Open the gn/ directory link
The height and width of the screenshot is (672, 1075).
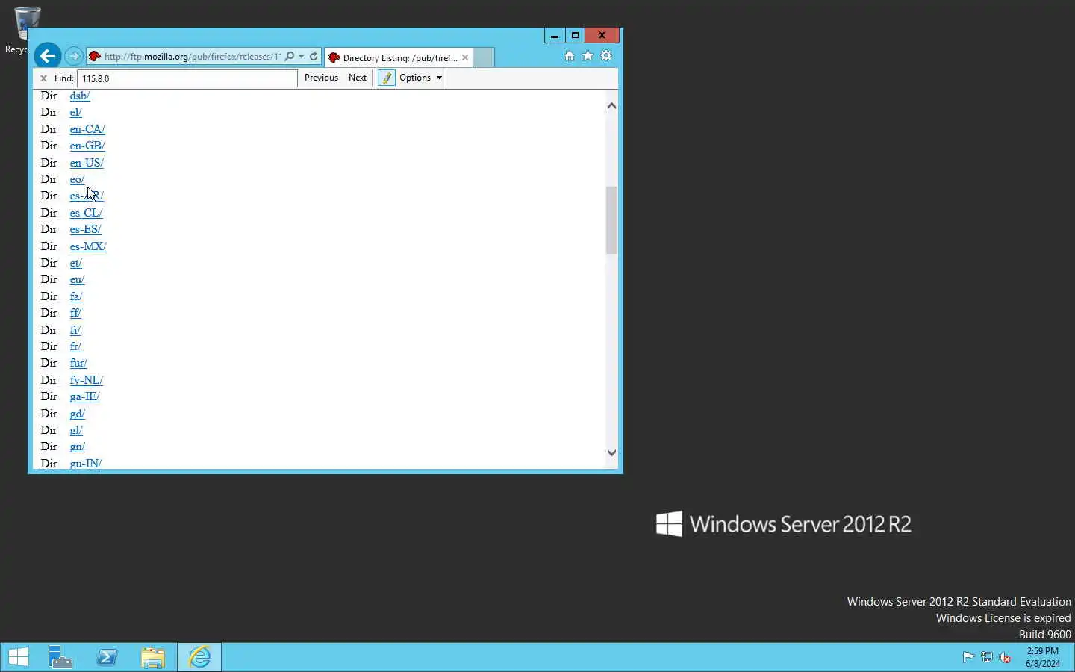tap(77, 447)
